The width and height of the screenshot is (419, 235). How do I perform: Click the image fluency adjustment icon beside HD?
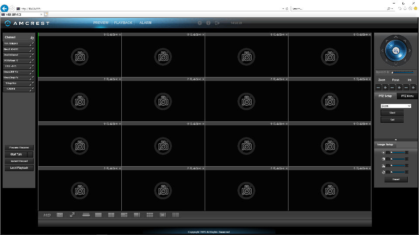[60, 215]
